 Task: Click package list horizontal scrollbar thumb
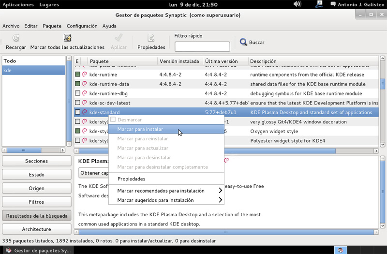coord(207,151)
